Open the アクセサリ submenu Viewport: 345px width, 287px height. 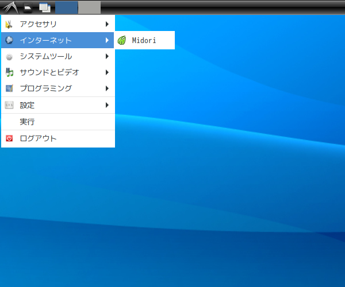pyautogui.click(x=58, y=24)
